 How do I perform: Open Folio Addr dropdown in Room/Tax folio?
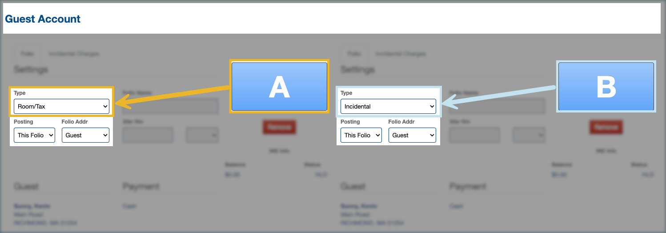(85, 135)
